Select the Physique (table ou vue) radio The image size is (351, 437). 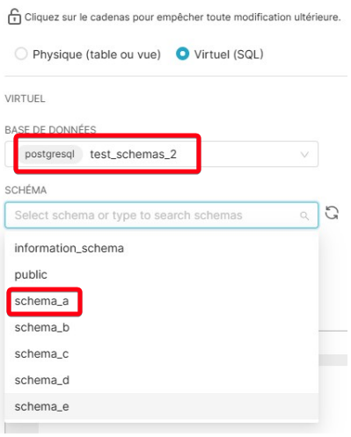[x=21, y=54]
